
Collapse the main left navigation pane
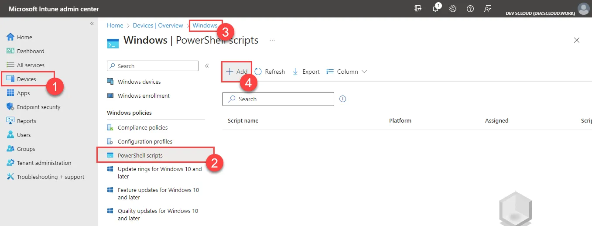[x=92, y=24]
